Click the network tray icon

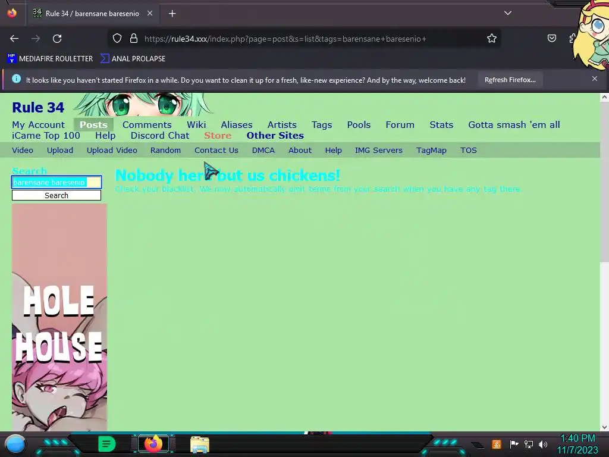tap(529, 444)
